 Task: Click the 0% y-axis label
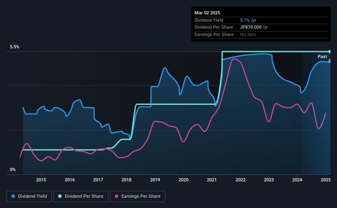[x=13, y=170]
